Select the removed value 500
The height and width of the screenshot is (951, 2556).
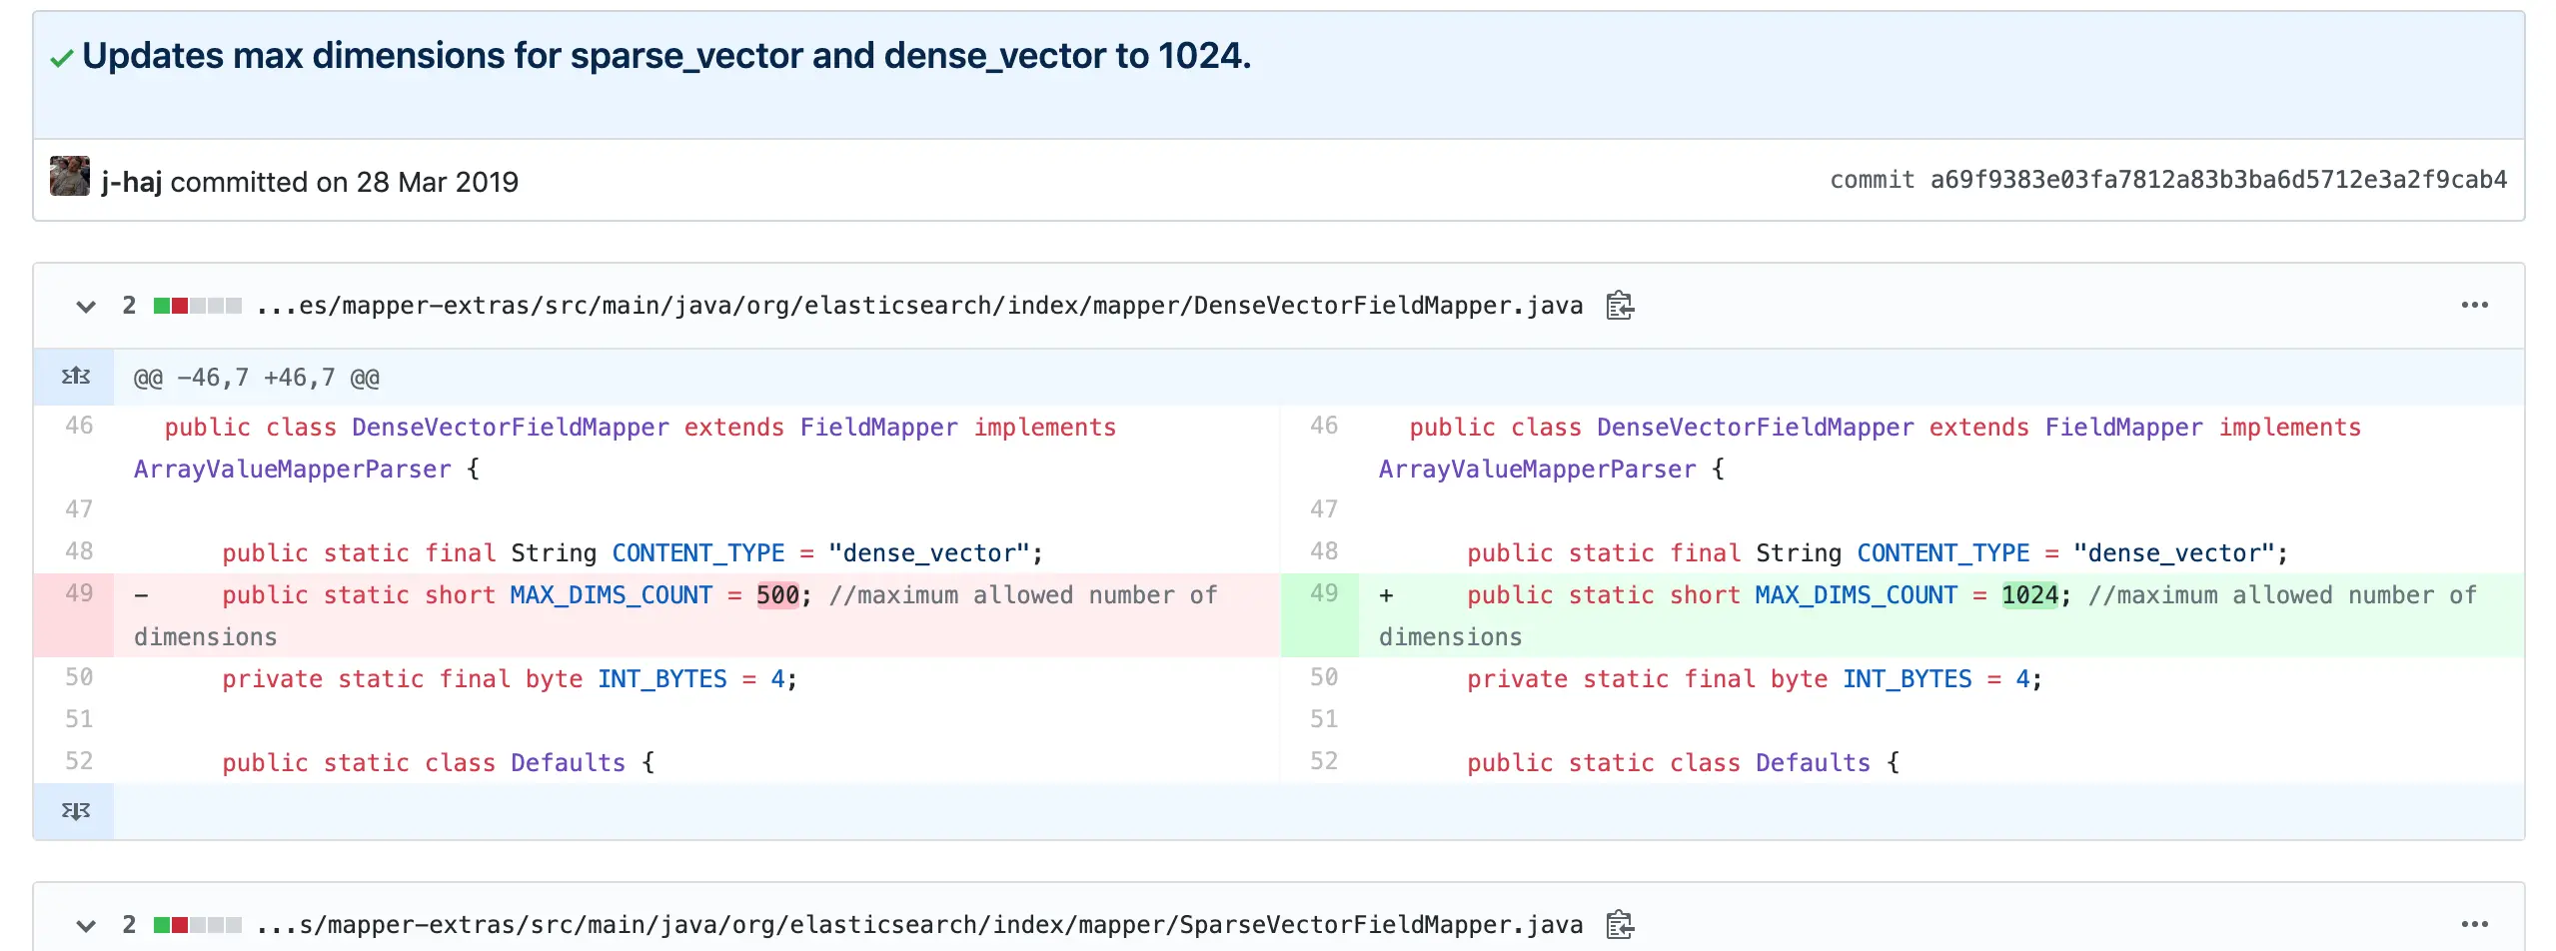[x=777, y=595]
